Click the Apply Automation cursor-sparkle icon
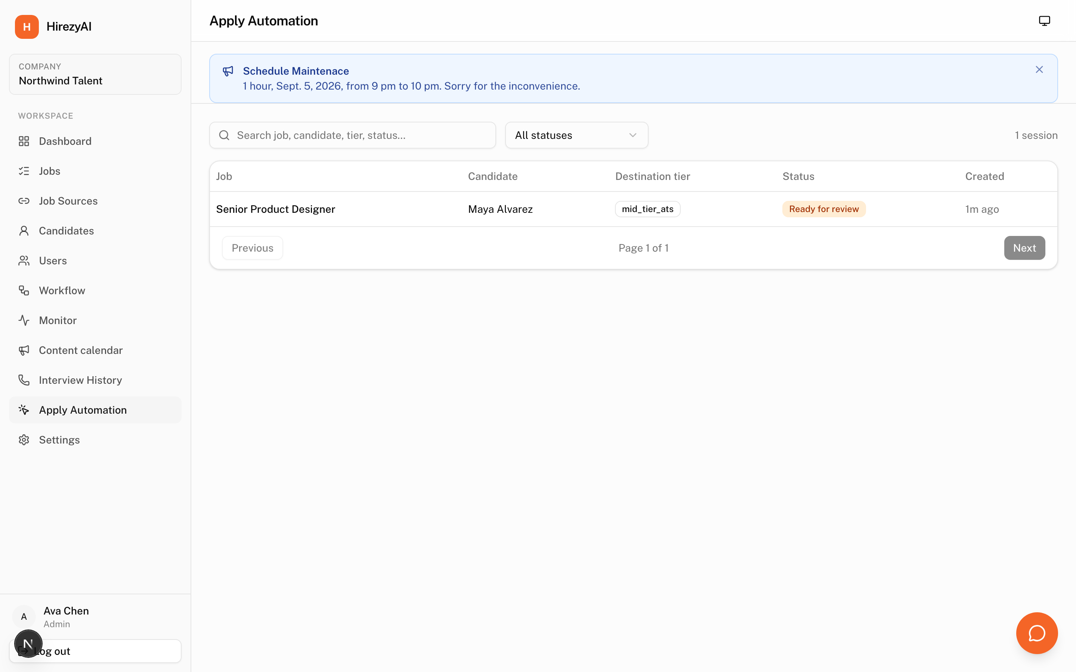 (24, 410)
